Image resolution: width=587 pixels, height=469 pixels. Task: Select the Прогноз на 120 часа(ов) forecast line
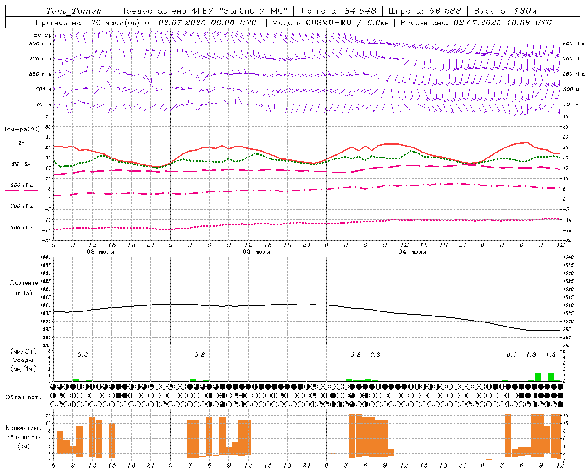(x=146, y=22)
